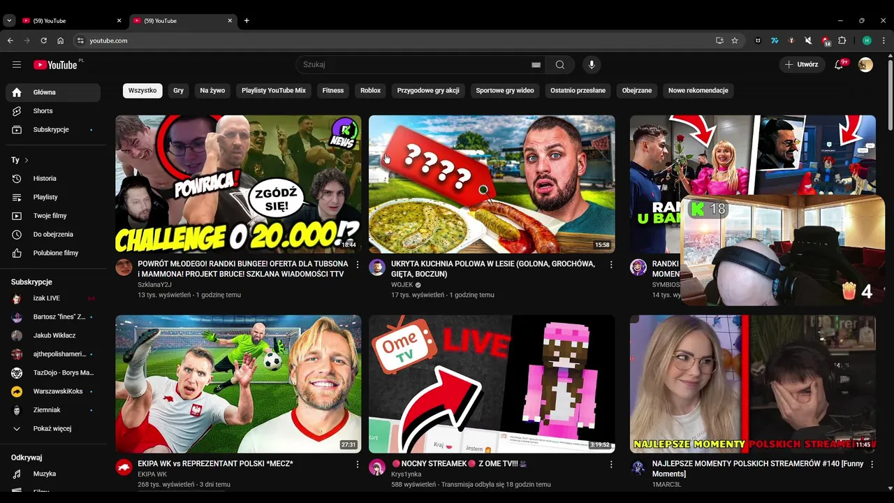Open Polubione filmy liked videos
Screen dimensions: 894x503
[x=53, y=253]
